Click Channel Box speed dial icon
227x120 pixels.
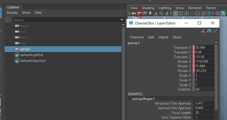coord(209,31)
